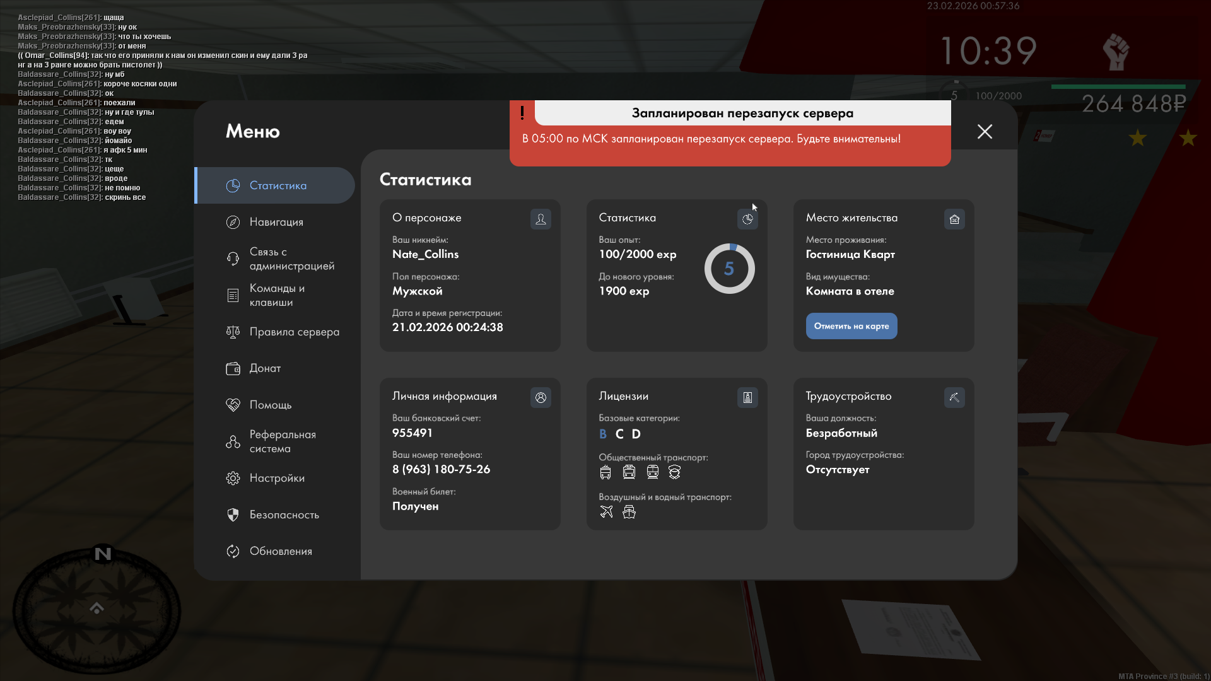
Task: Click the house icon in the Место жительства card
Action: point(954,219)
